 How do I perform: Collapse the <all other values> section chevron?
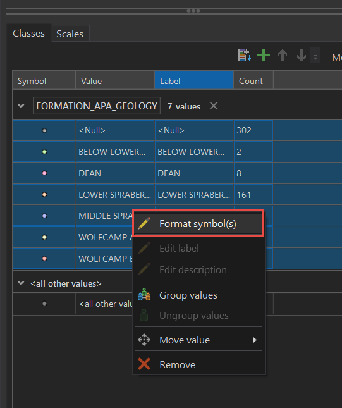click(21, 283)
